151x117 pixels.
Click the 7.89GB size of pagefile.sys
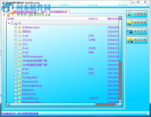[93, 98]
